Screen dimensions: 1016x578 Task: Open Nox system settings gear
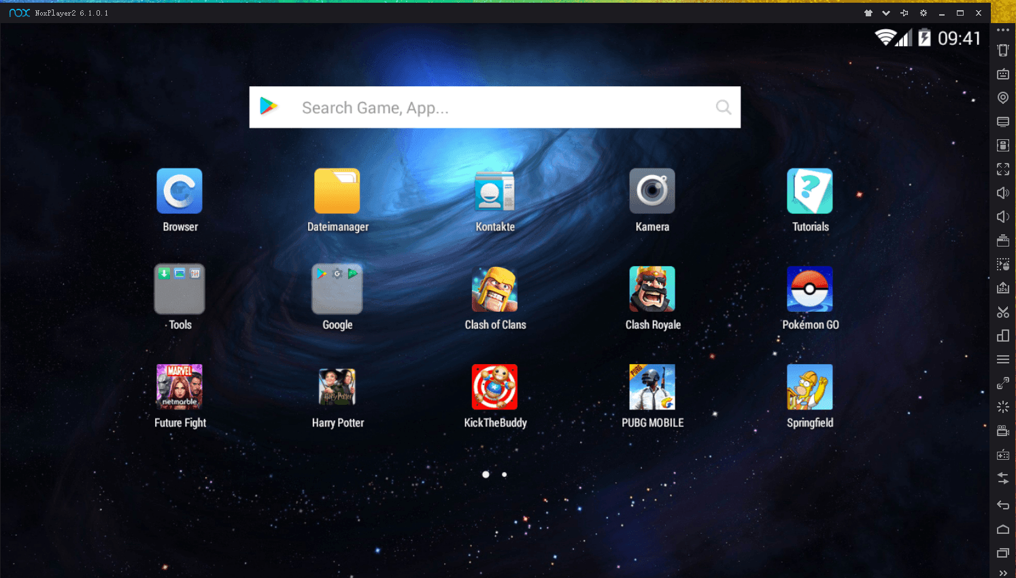click(924, 13)
